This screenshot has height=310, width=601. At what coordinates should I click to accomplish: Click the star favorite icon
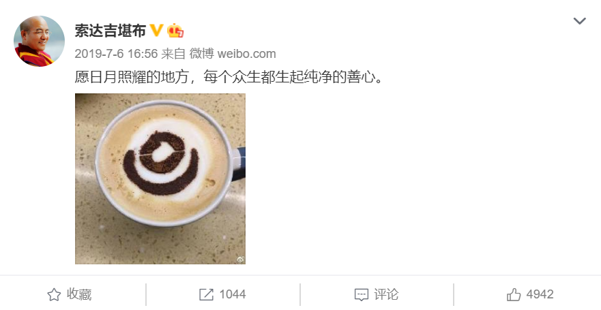coord(54,295)
